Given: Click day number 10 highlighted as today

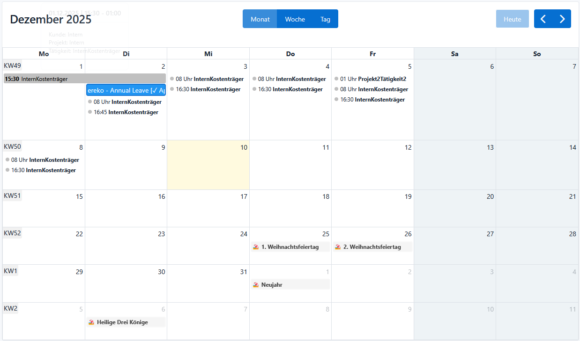Looking at the screenshot, I should (x=244, y=148).
